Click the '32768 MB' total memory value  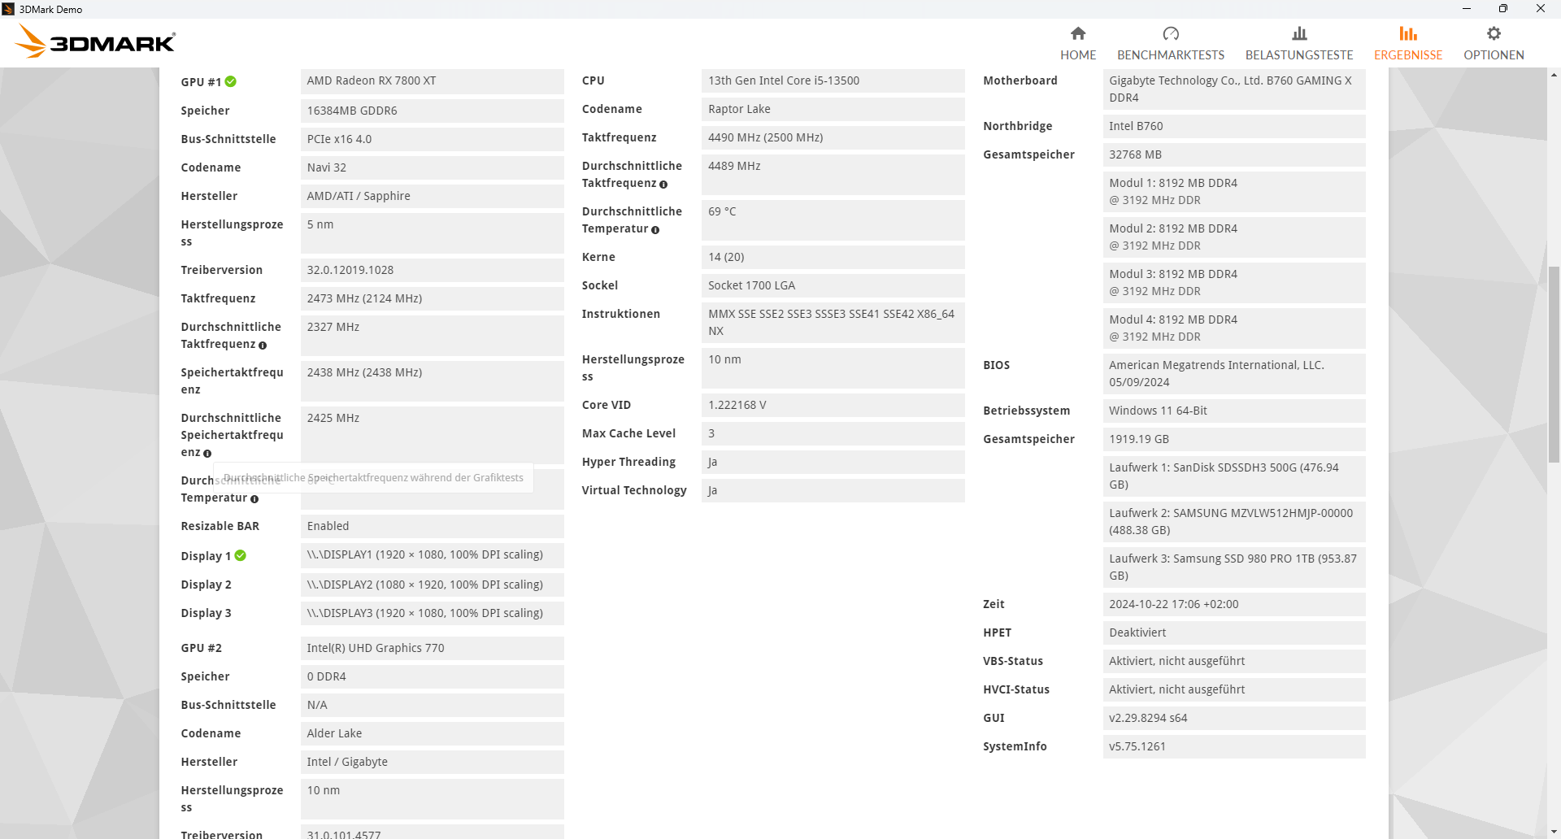click(x=1234, y=154)
